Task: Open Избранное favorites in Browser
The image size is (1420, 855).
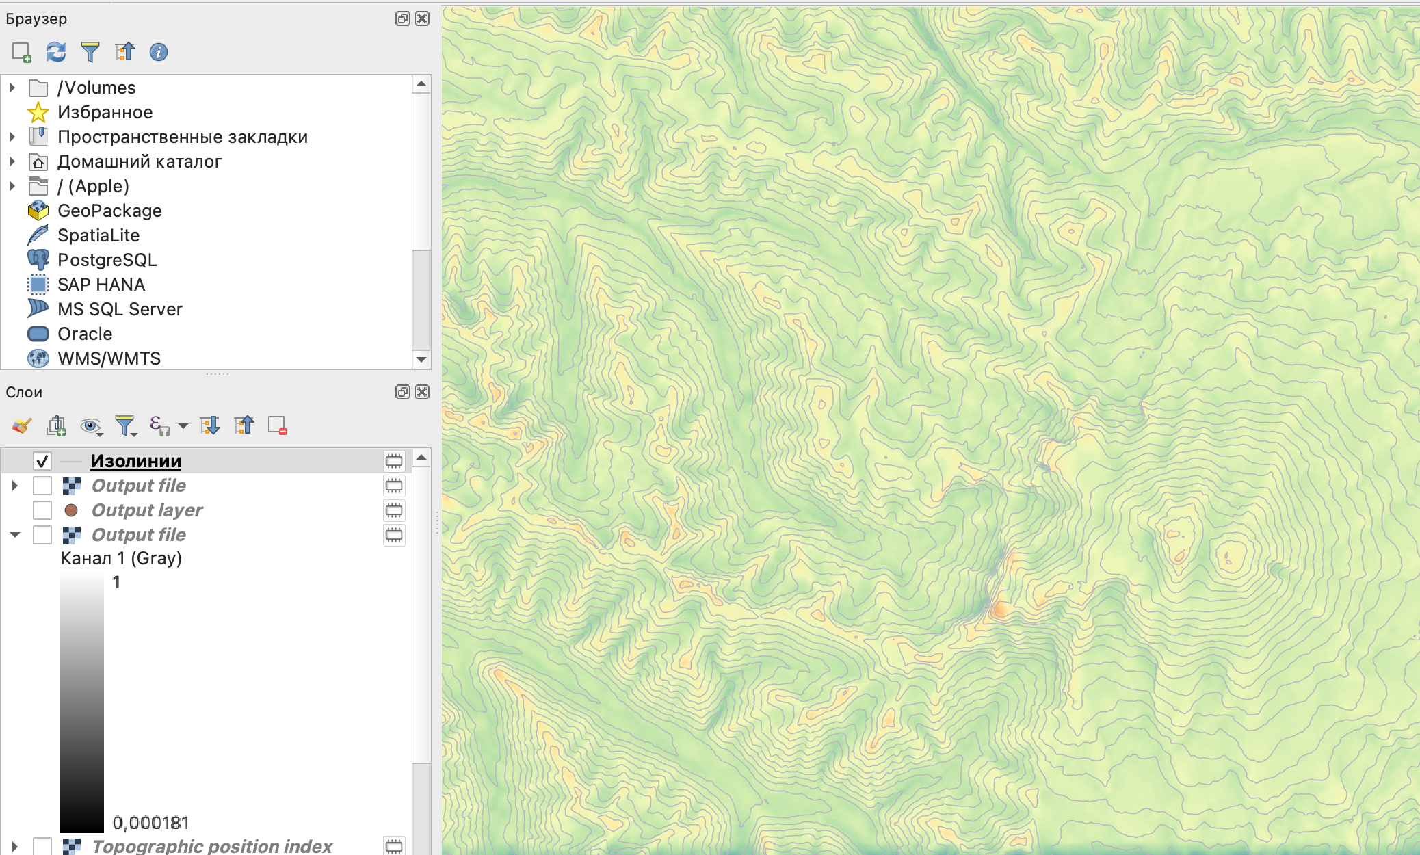Action: pyautogui.click(x=105, y=112)
